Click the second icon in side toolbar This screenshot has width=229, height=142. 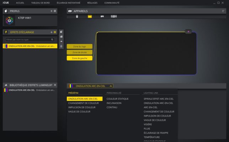click(61, 37)
